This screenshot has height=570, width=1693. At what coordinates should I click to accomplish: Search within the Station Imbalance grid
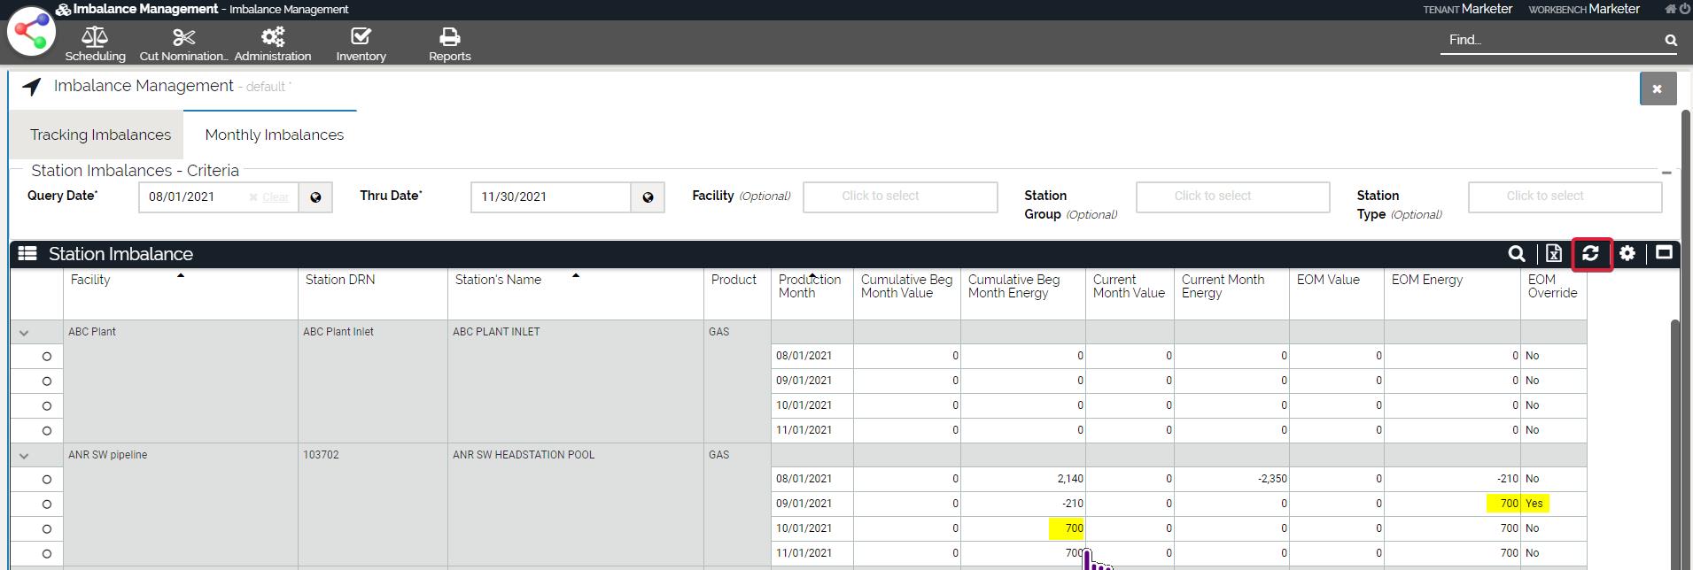pyautogui.click(x=1517, y=254)
